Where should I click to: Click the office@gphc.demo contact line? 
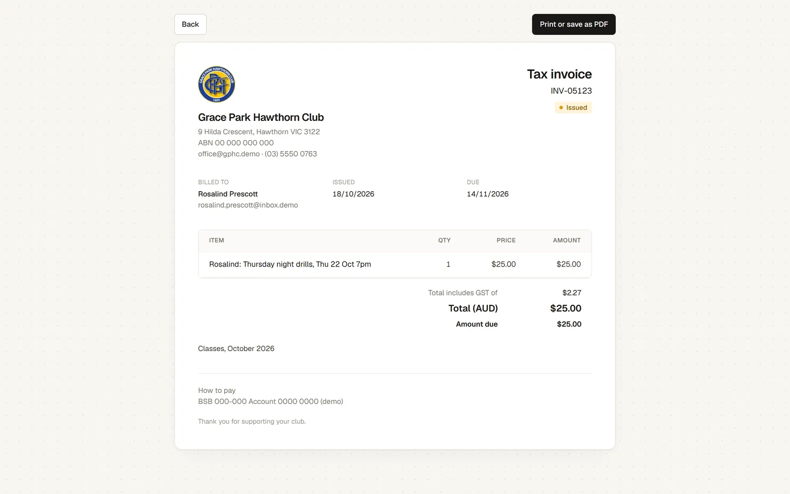[x=257, y=154]
